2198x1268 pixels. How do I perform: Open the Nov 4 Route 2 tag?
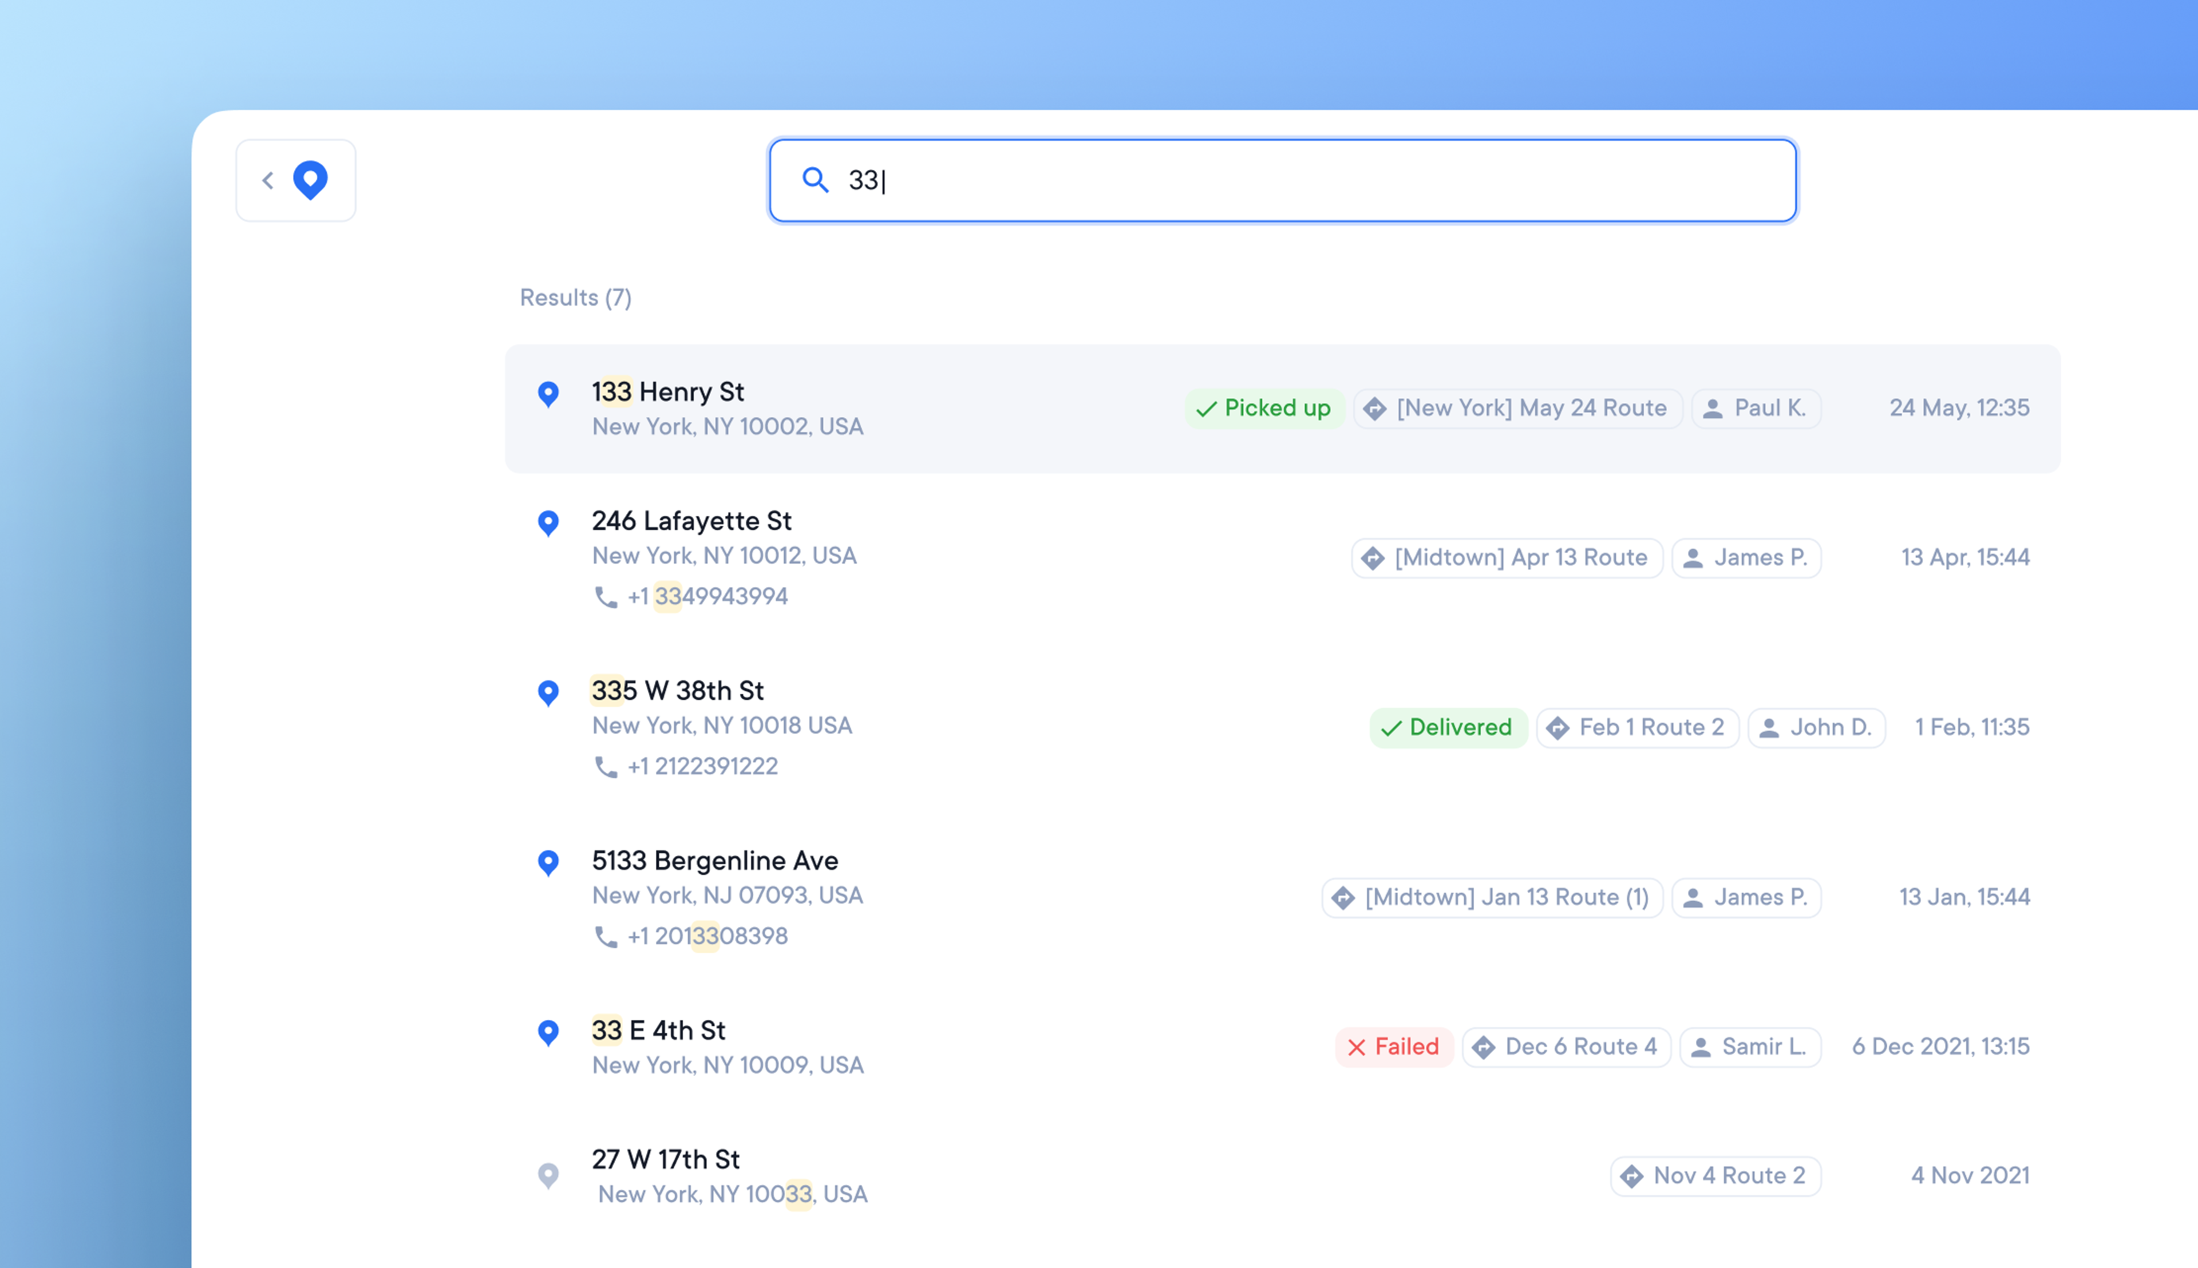tap(1715, 1176)
